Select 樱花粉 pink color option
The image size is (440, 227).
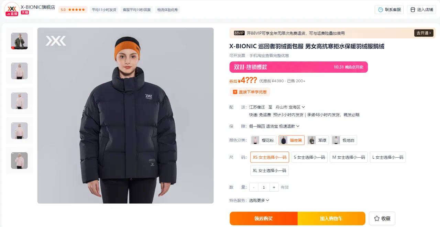(264, 140)
